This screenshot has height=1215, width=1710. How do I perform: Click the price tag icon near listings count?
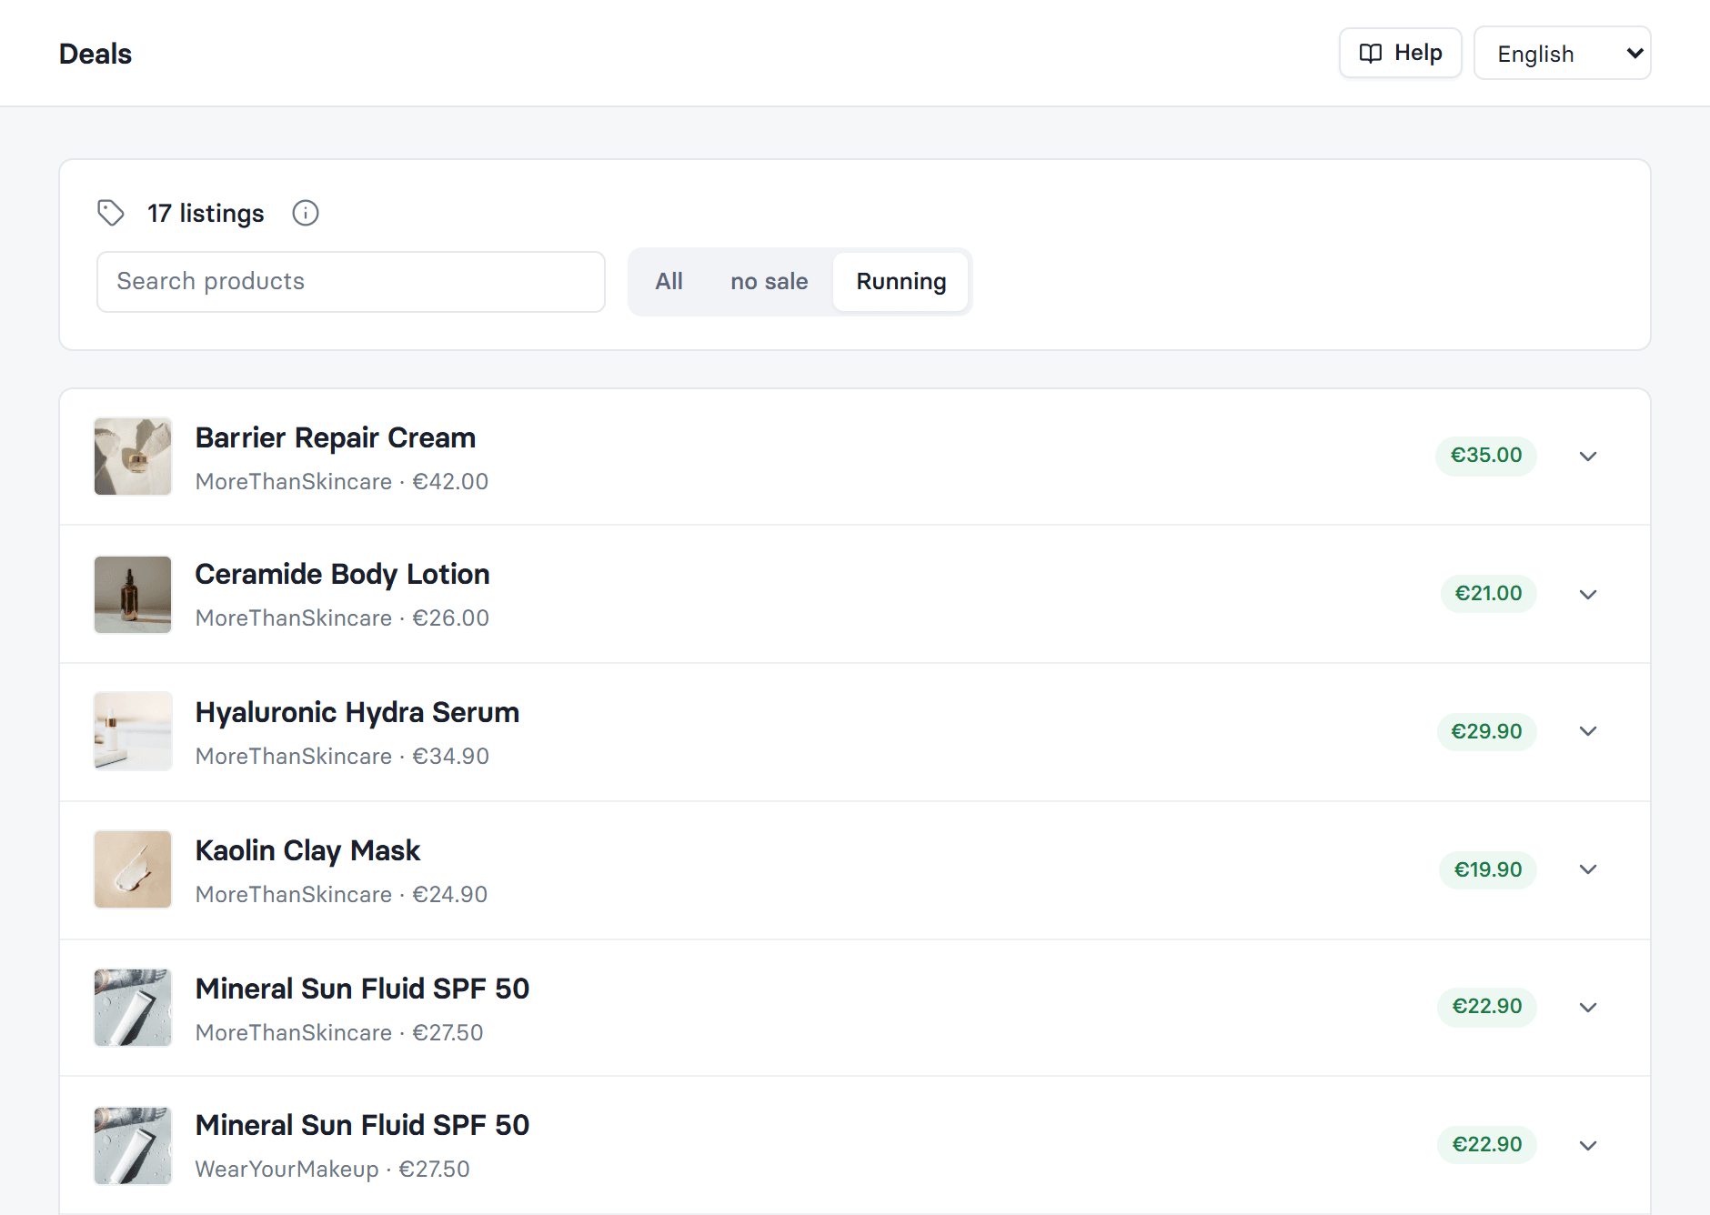tap(111, 213)
